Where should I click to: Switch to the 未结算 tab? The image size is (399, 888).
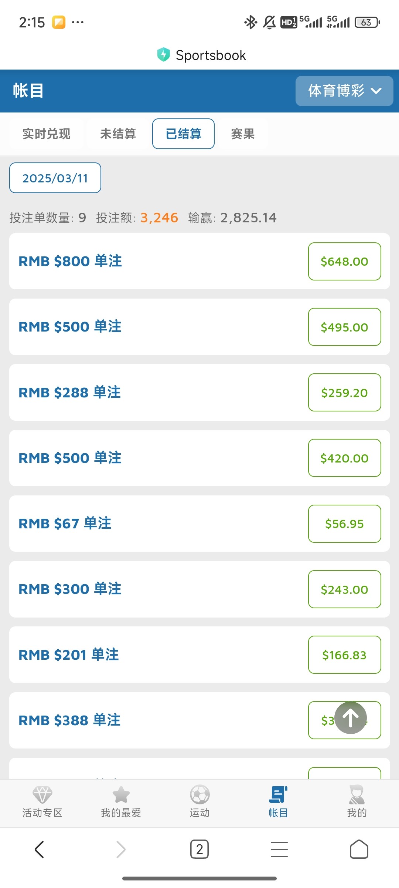(118, 134)
